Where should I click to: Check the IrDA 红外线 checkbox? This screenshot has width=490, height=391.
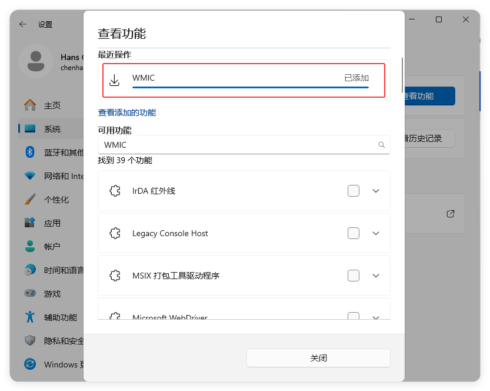[x=353, y=190]
